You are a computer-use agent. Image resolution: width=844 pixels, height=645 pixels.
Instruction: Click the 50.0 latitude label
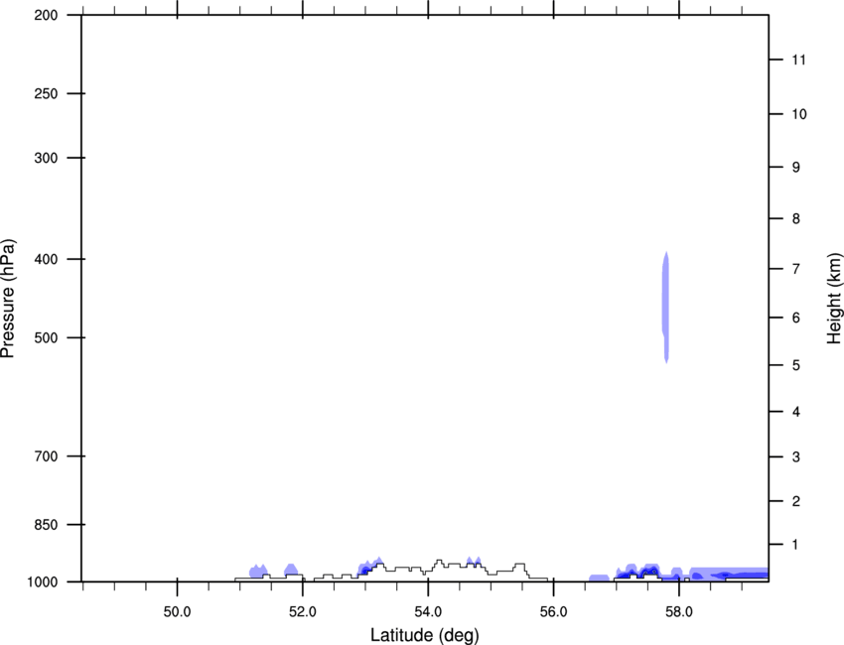tap(177, 612)
